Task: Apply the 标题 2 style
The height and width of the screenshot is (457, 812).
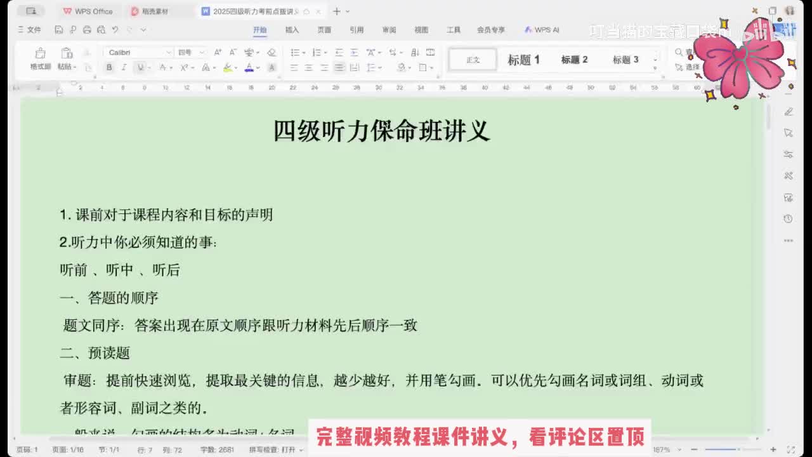Action: click(574, 60)
